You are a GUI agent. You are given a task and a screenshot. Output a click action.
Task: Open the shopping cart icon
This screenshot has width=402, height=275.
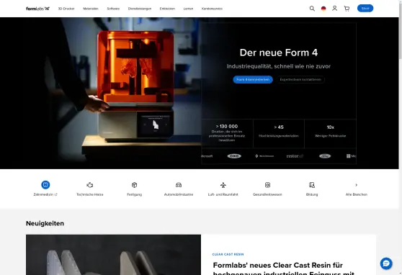click(347, 9)
